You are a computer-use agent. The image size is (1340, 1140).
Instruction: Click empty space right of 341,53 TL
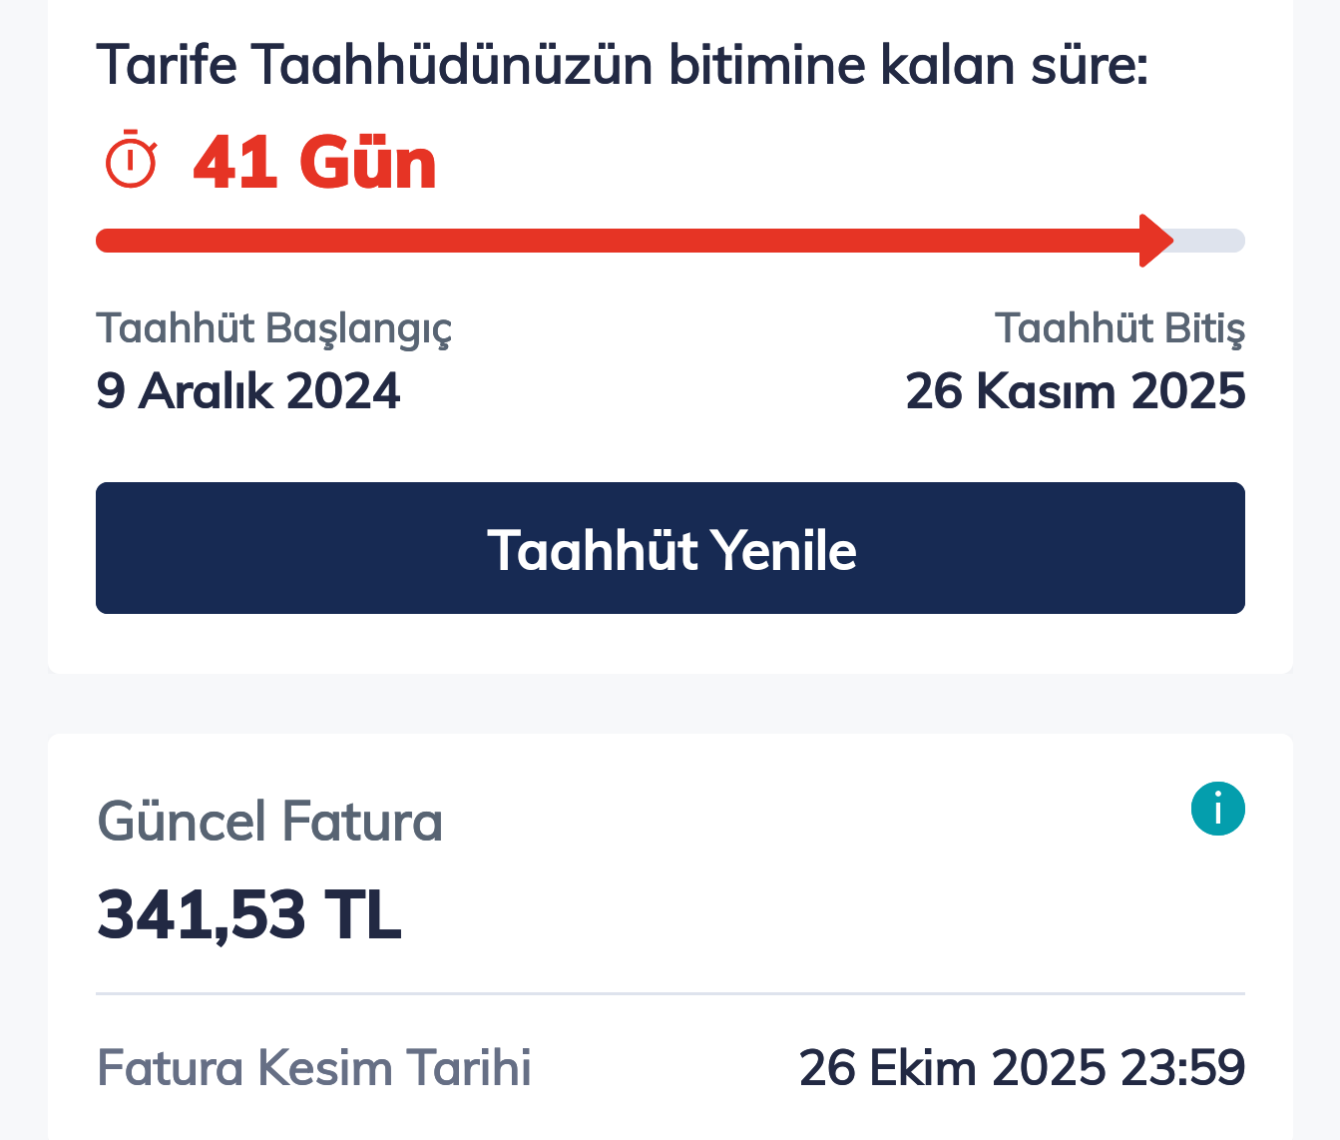click(x=798, y=914)
